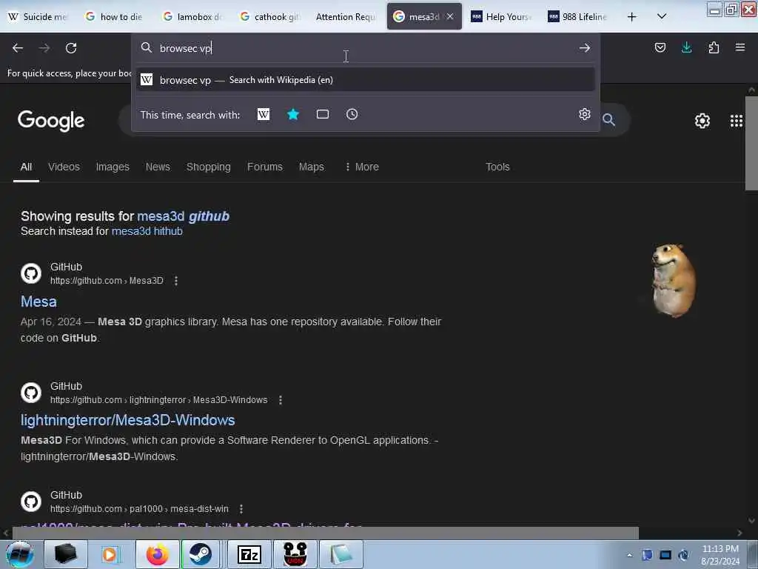Click the GitHub favicon of Mesa result

click(x=31, y=273)
